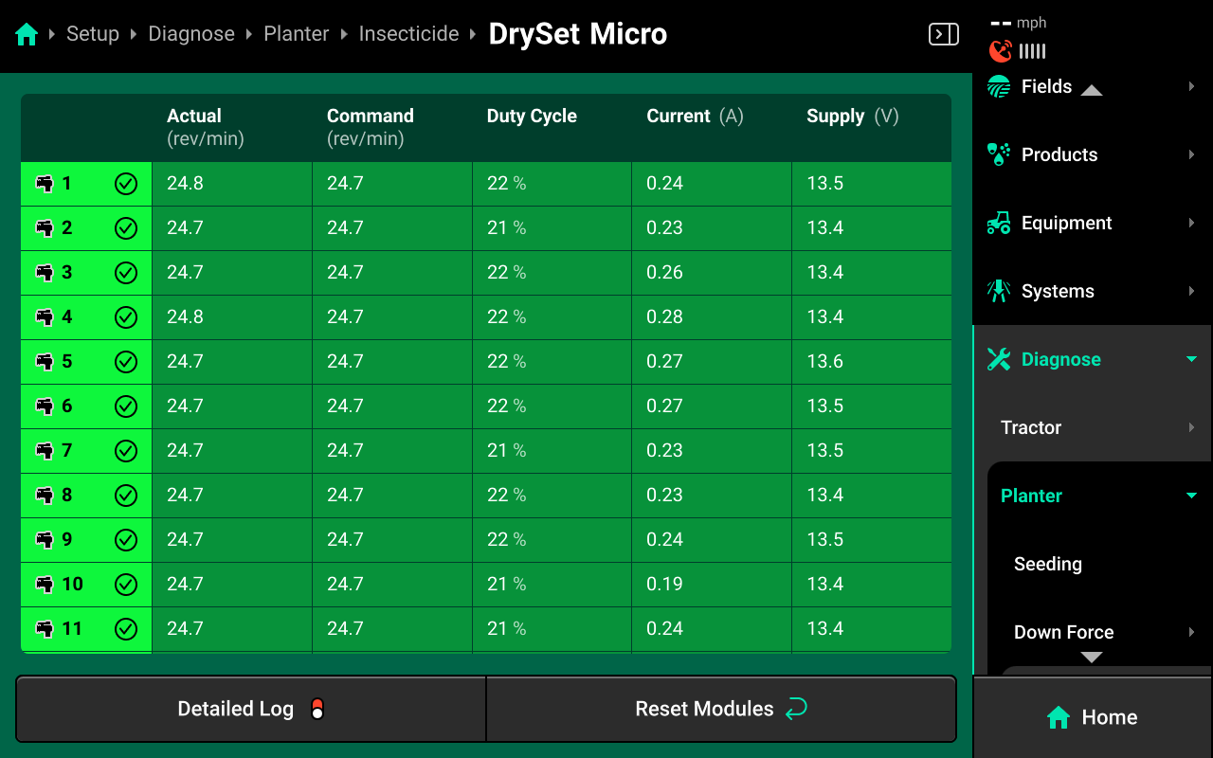Click the mph speed readout
This screenshot has width=1213, height=758.
tap(1019, 23)
